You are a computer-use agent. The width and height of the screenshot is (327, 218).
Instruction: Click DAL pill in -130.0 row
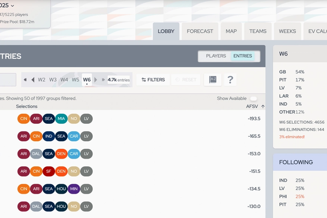[x=37, y=207]
